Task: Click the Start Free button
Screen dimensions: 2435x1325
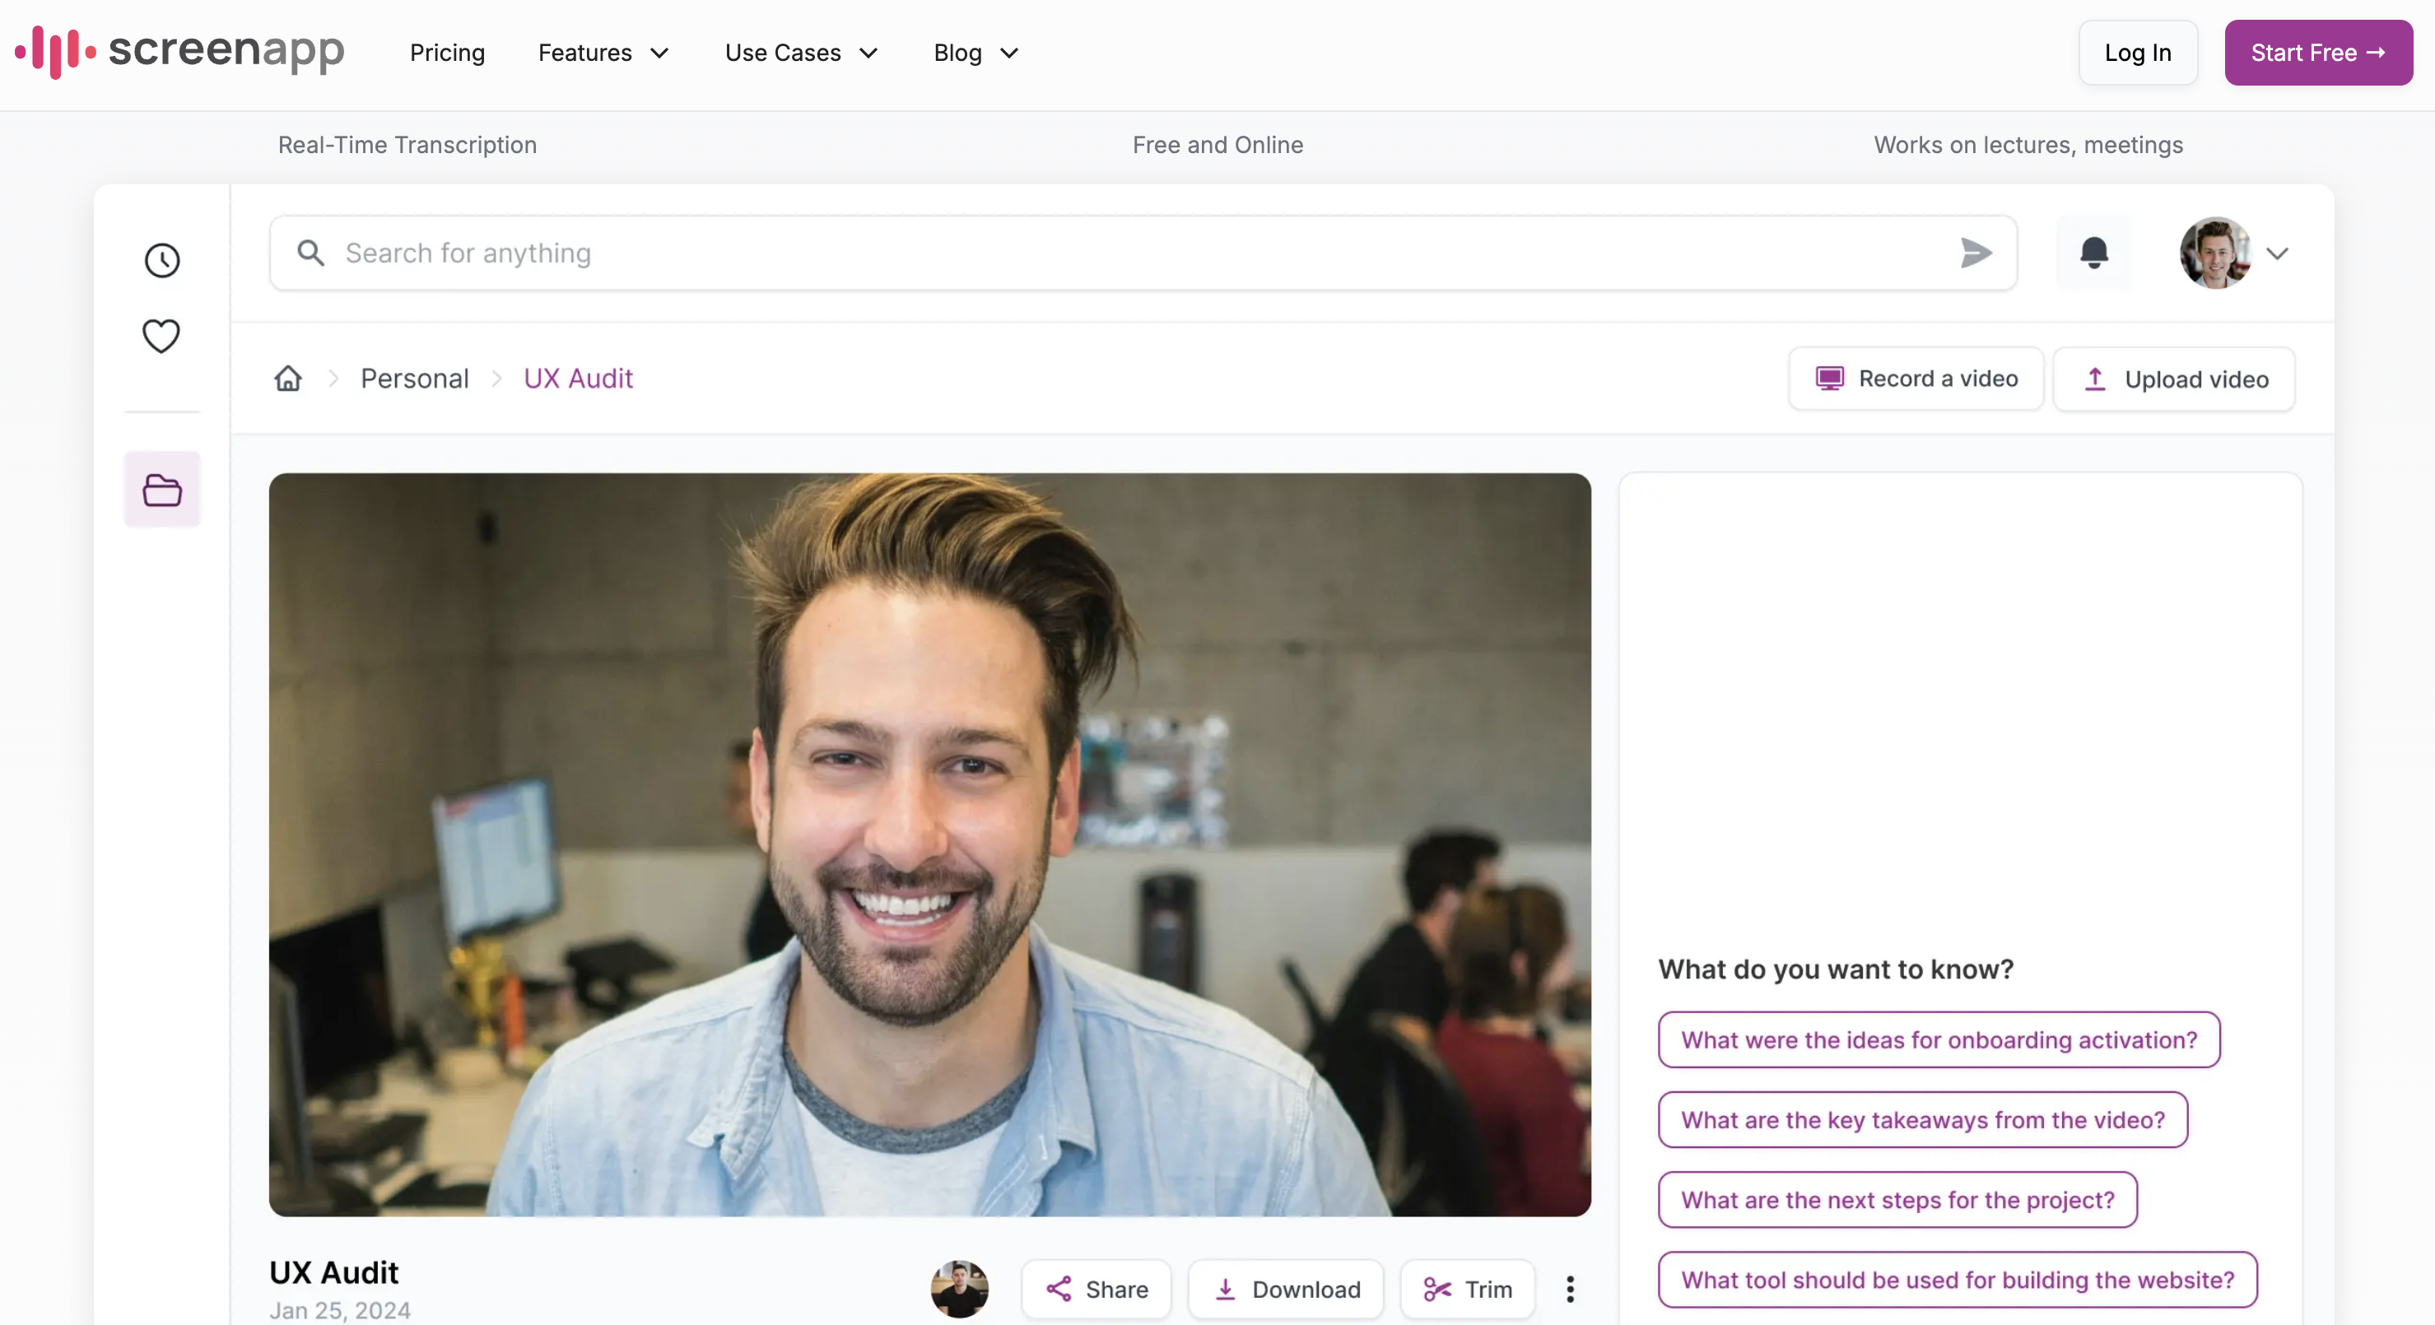Action: point(2318,53)
